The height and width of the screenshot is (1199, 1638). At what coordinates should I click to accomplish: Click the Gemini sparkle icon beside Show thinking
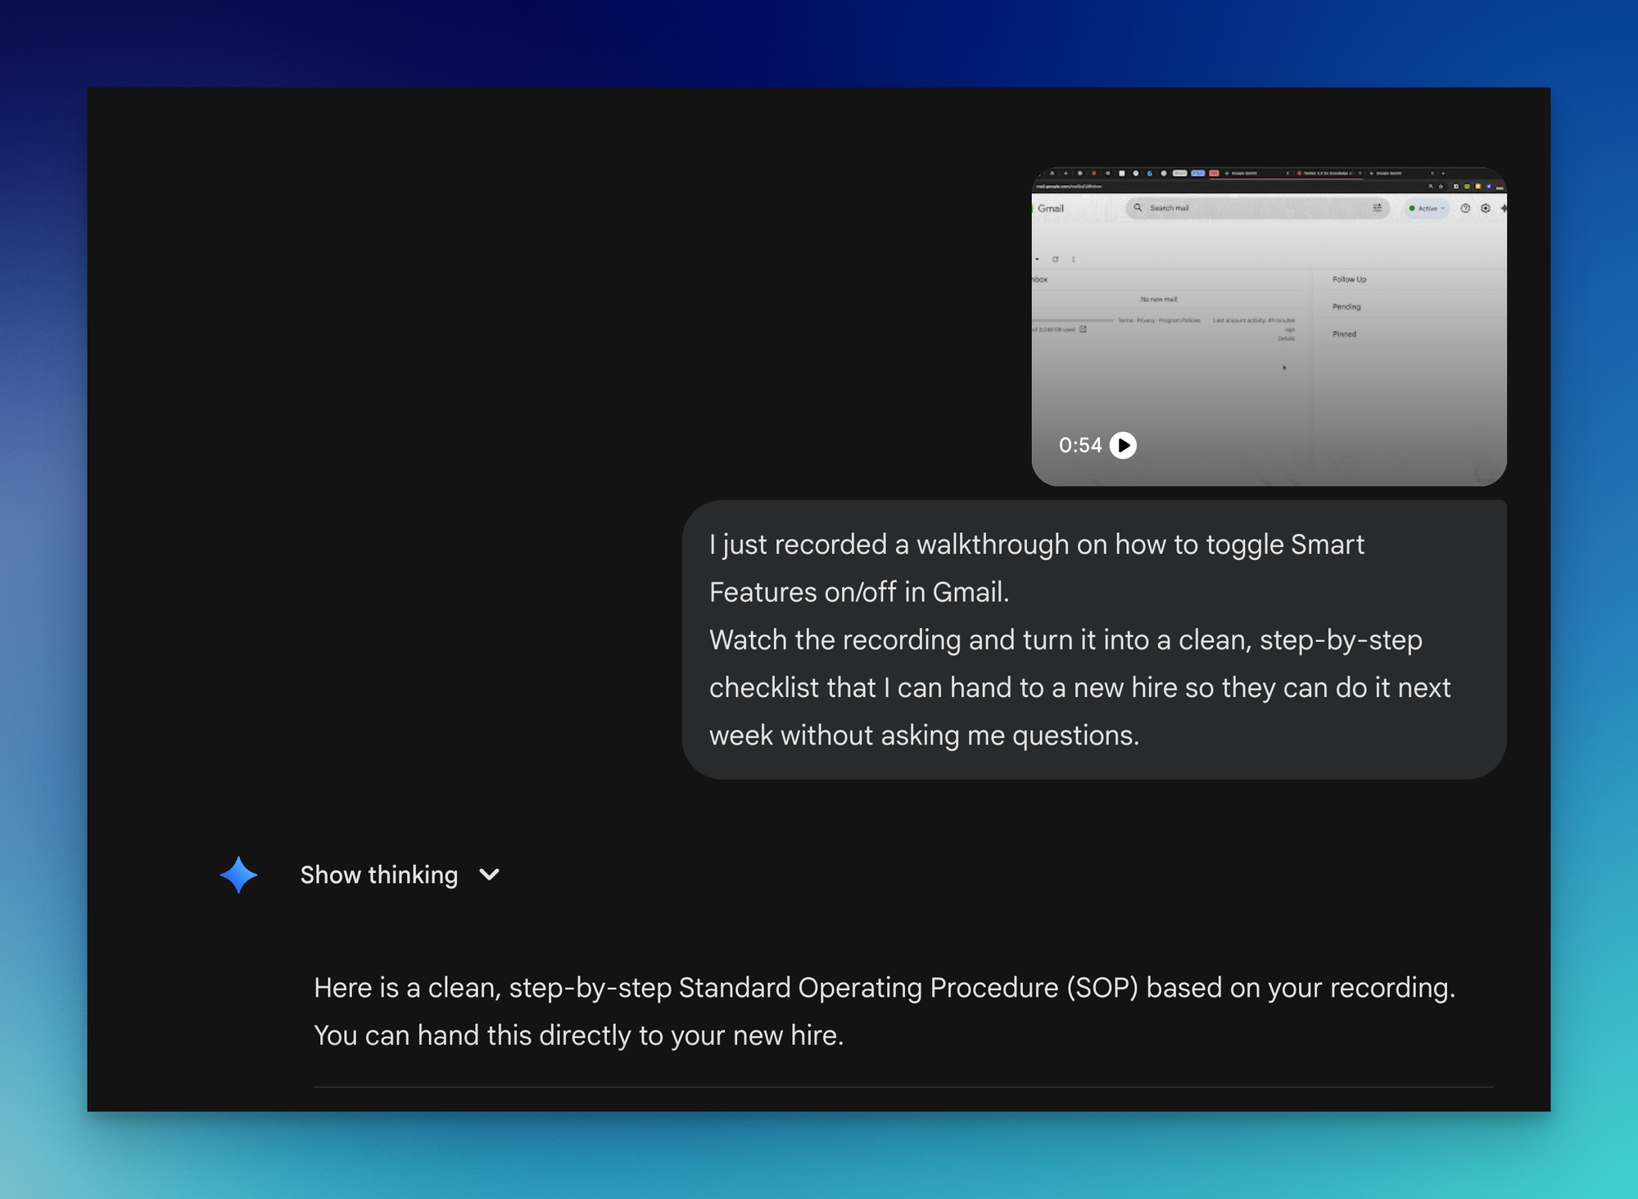238,875
